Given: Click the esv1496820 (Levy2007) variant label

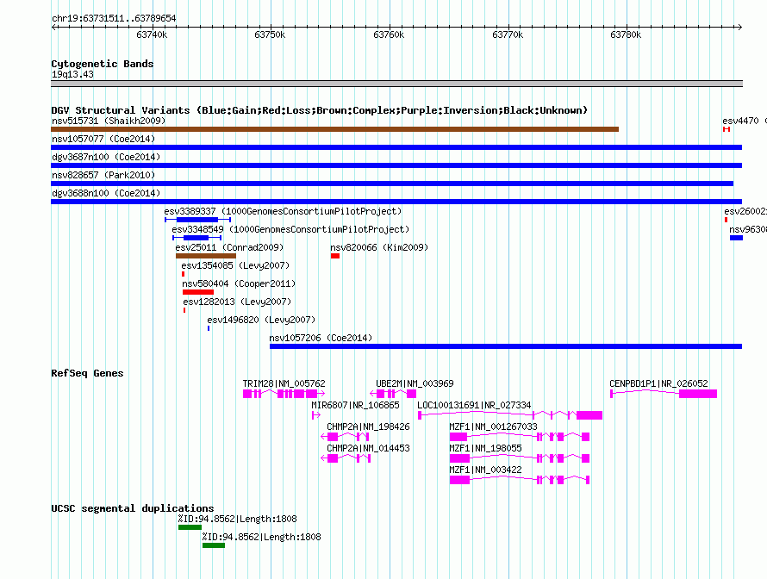Looking at the screenshot, I should click(x=261, y=320).
